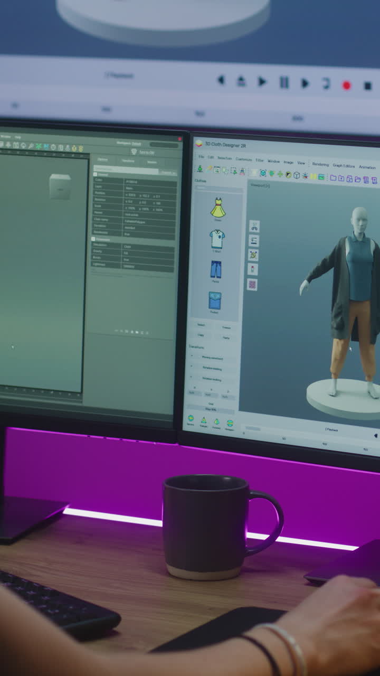Open the Rendering menu
Image resolution: width=380 pixels, height=676 pixels.
click(320, 164)
